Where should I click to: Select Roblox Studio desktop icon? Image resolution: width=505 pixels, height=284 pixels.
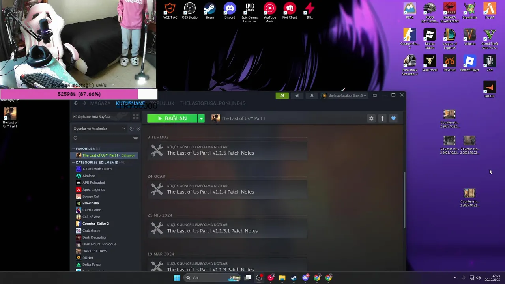coord(430,39)
